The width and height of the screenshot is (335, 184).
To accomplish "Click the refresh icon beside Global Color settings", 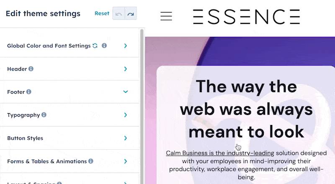I will 95,46.
